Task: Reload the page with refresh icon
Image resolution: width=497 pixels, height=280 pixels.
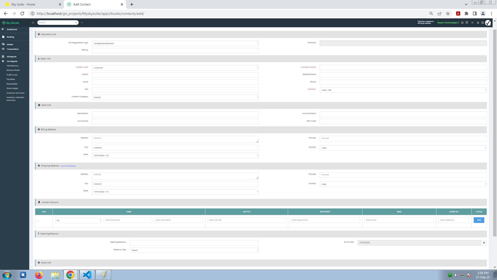Action: point(22,13)
